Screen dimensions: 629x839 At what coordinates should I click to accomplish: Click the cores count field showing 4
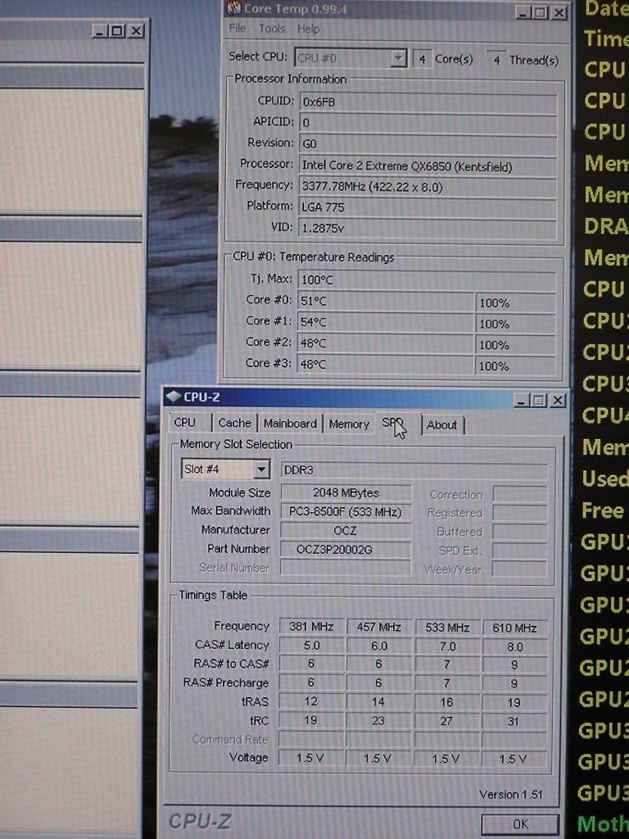[x=422, y=59]
